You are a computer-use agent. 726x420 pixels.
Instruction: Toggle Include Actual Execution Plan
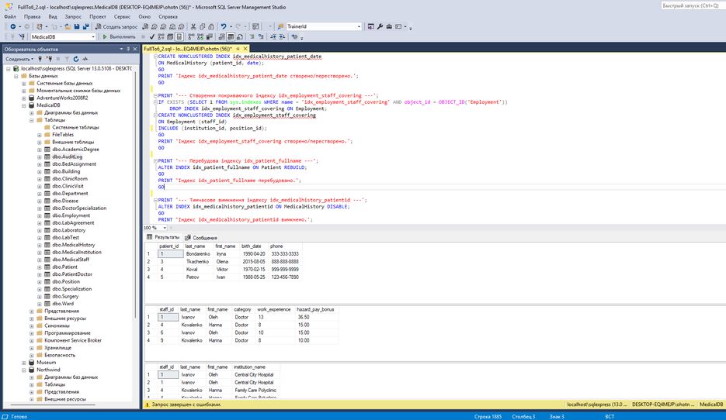(x=191, y=36)
